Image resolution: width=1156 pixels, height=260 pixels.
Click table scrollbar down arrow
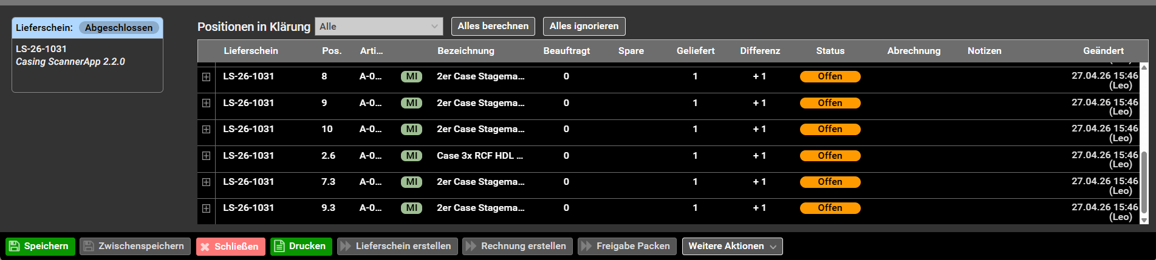(x=1144, y=220)
